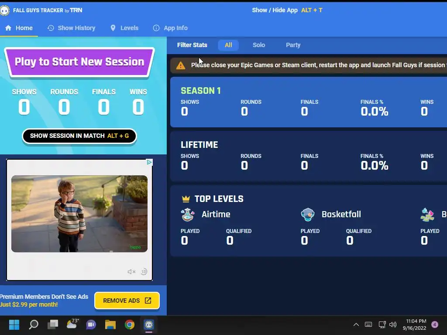447x335 pixels.
Task: Click the volume speaker tray icon
Action: pos(393,325)
